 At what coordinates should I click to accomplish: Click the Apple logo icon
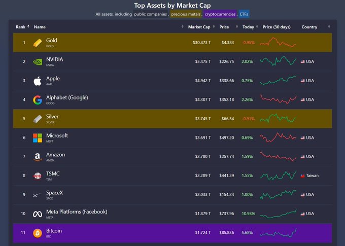[x=38, y=81]
